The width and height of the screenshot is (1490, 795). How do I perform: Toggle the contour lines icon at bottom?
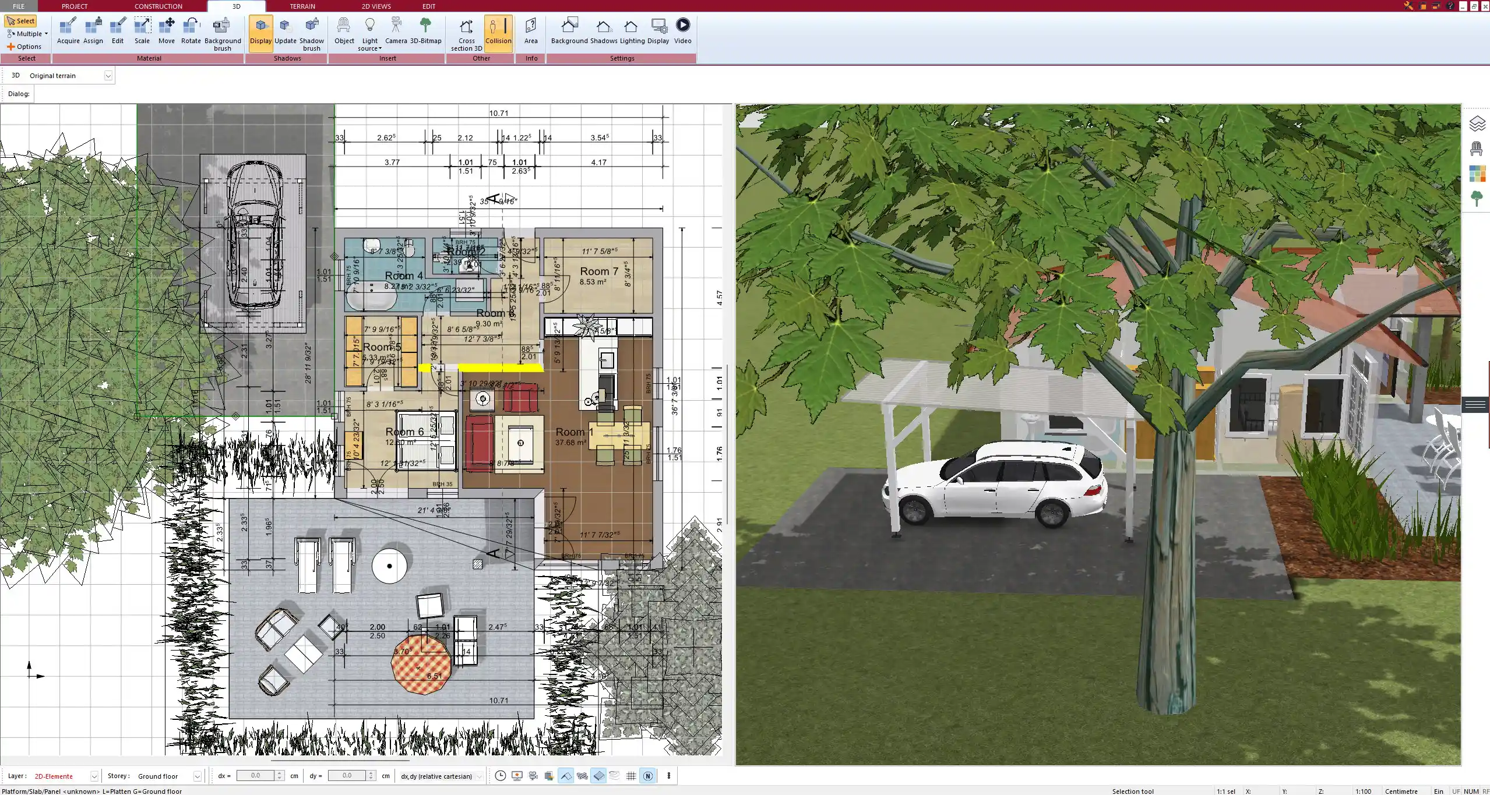click(x=615, y=775)
